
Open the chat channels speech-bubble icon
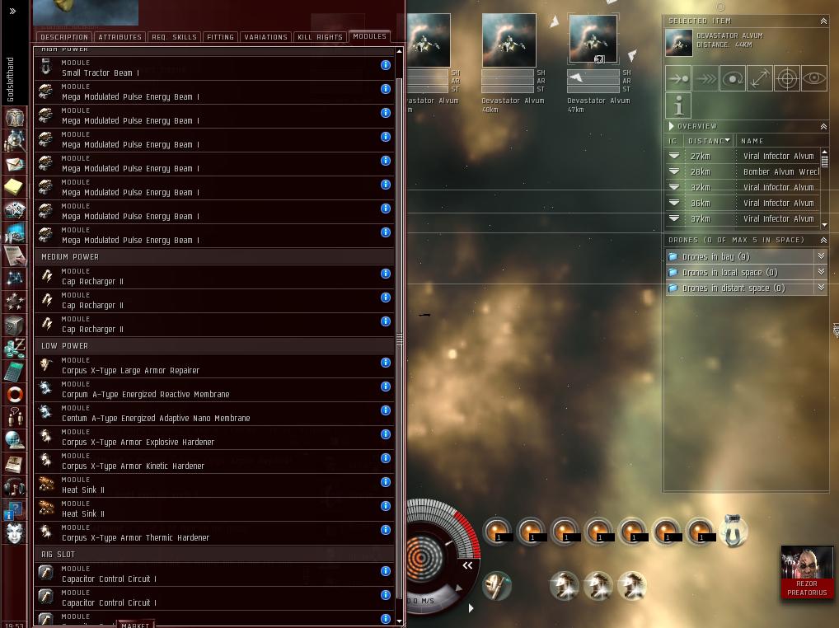[15, 417]
